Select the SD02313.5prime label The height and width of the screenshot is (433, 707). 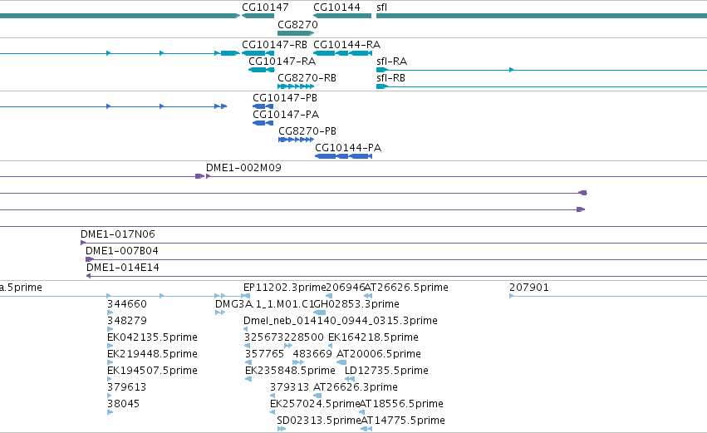point(319,421)
